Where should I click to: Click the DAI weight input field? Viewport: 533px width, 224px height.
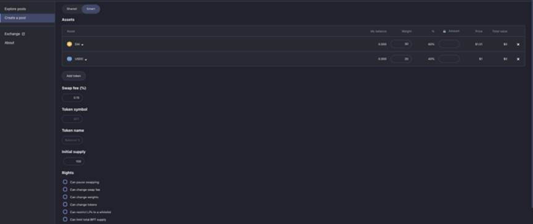[x=401, y=44]
